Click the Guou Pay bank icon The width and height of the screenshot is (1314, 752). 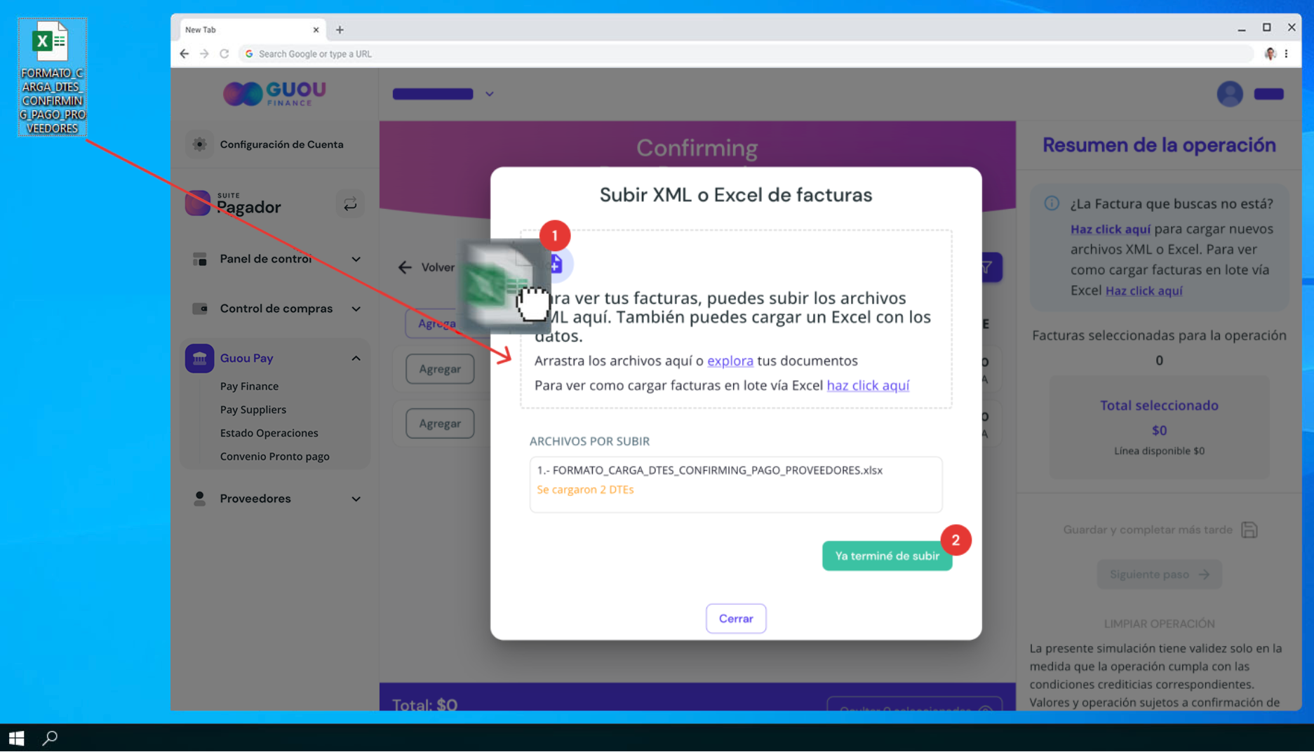pos(200,358)
